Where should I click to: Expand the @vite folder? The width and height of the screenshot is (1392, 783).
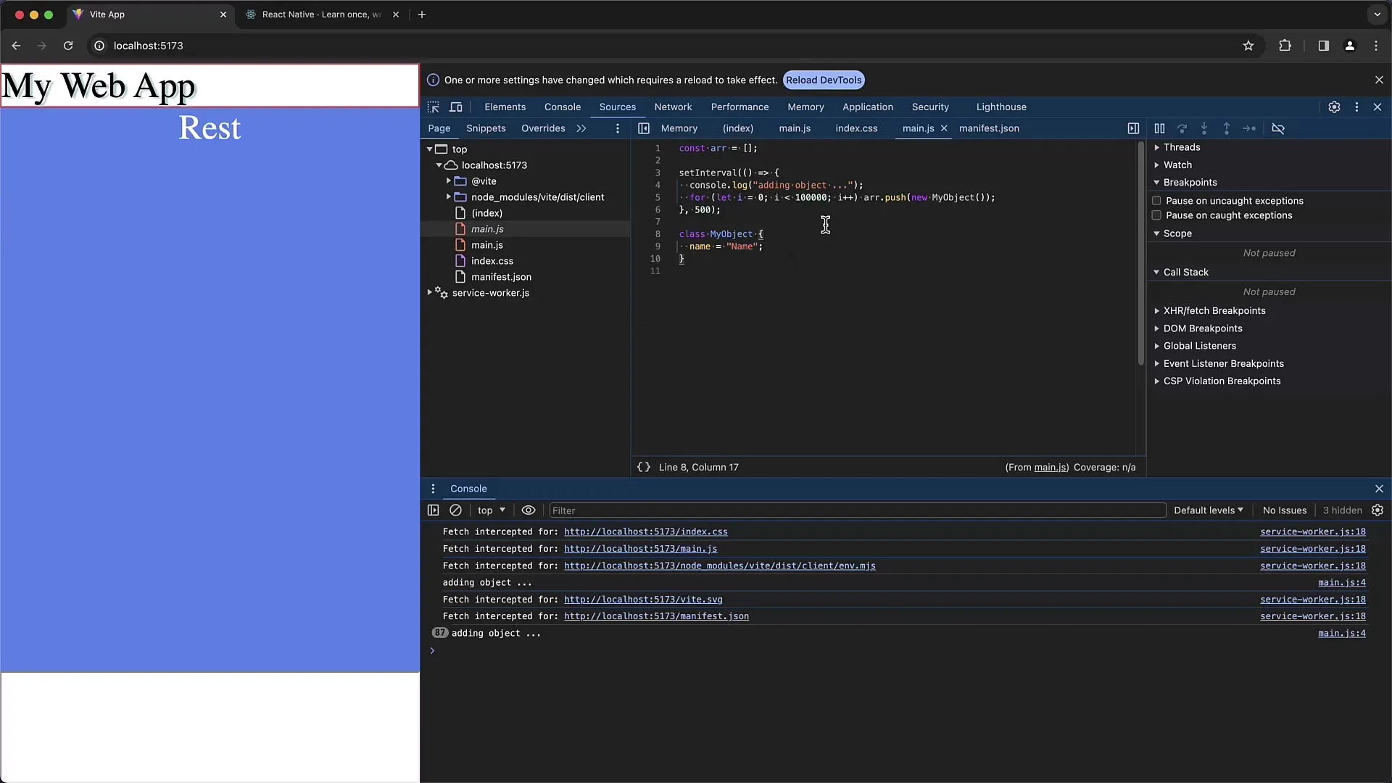(449, 181)
